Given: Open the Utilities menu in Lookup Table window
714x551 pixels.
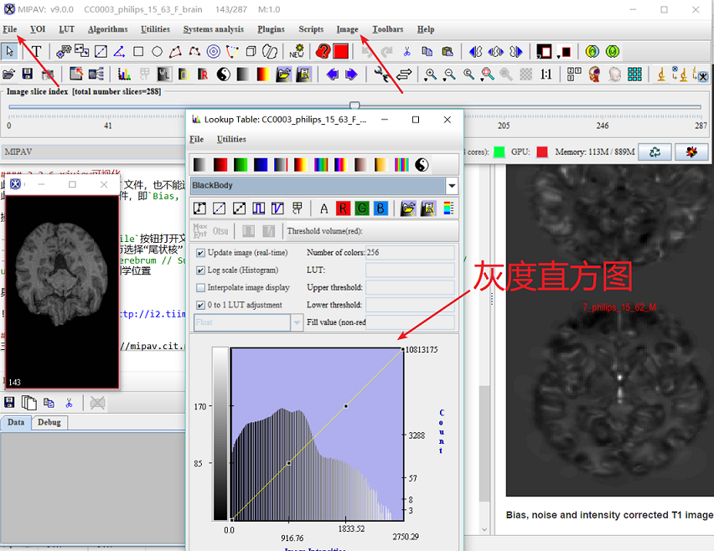Looking at the screenshot, I should point(231,139).
